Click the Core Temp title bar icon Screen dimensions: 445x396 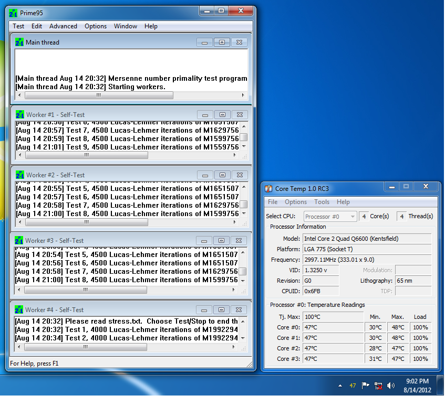point(268,189)
